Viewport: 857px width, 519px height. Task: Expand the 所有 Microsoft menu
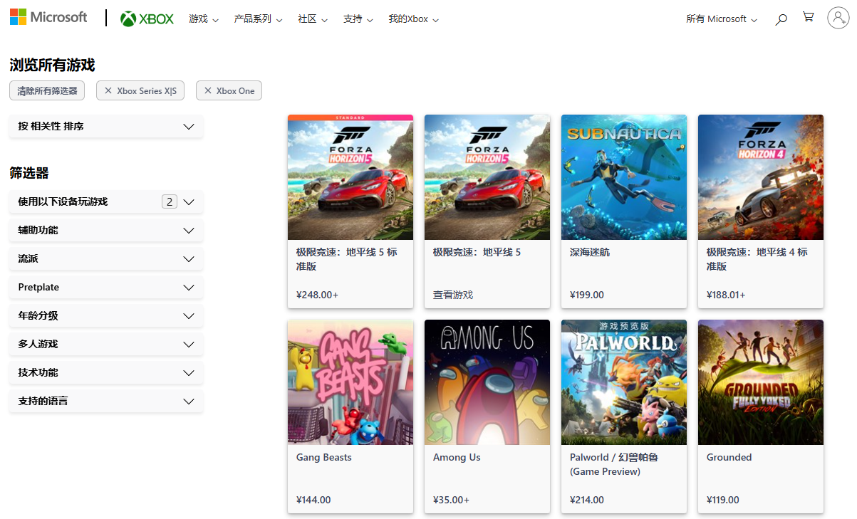[722, 19]
